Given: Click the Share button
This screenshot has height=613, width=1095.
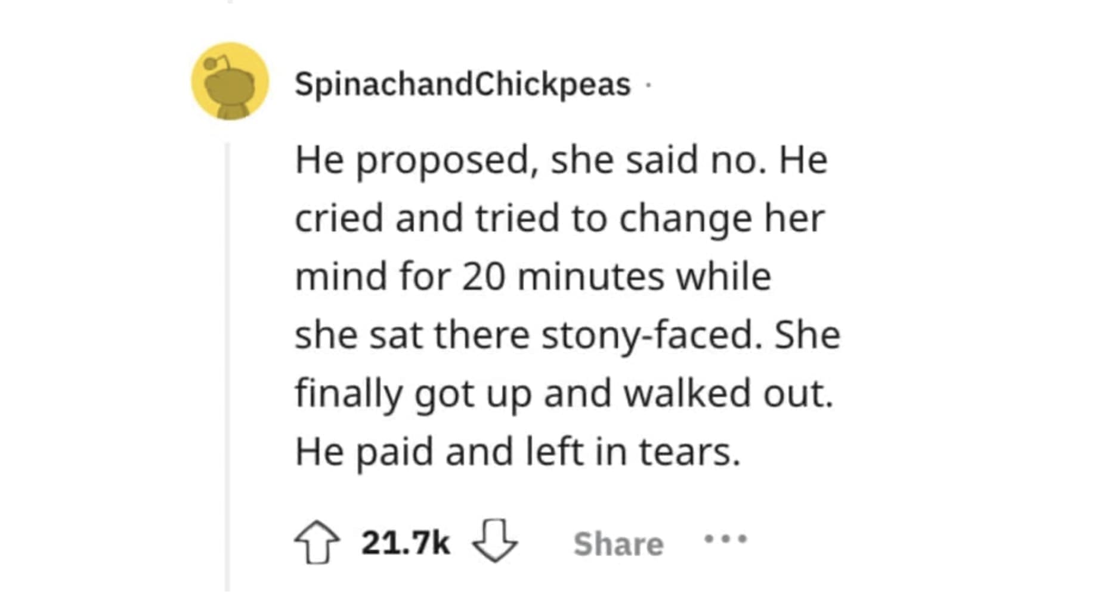Looking at the screenshot, I should [618, 543].
